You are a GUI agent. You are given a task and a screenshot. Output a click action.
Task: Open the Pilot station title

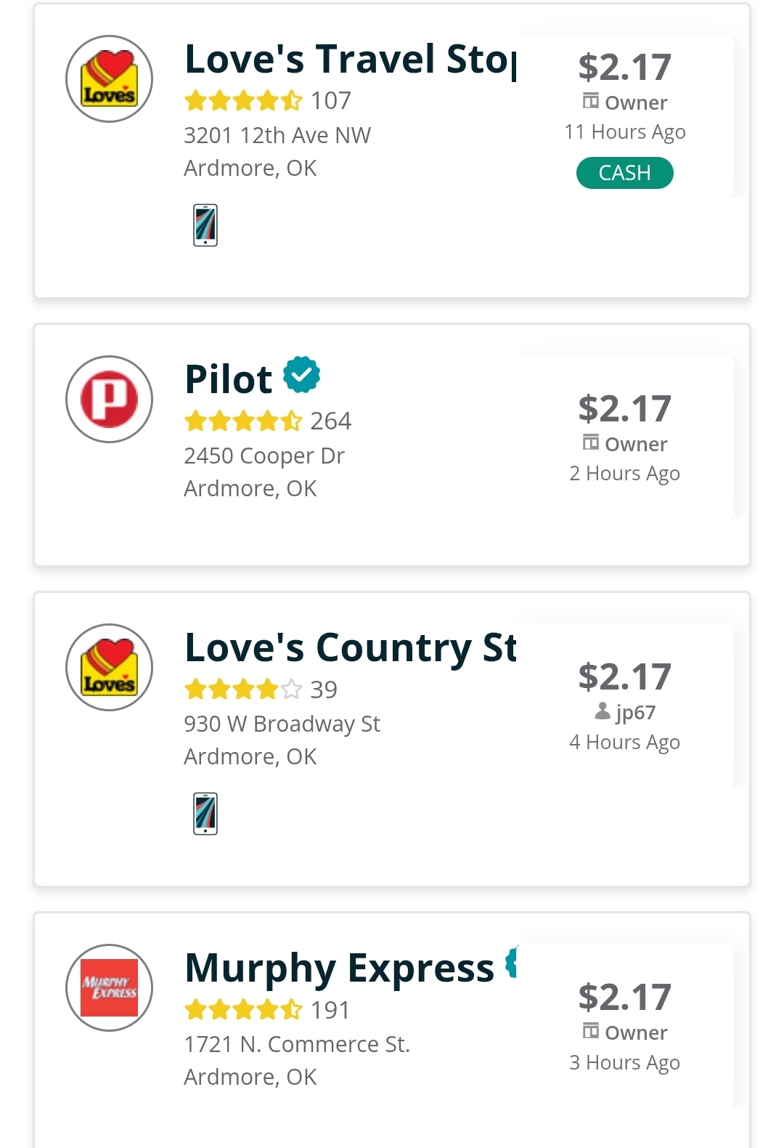point(229,379)
